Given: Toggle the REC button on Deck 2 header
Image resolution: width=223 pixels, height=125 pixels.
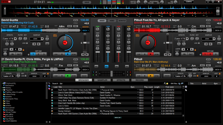Looking at the screenshot, I should pos(208,26).
